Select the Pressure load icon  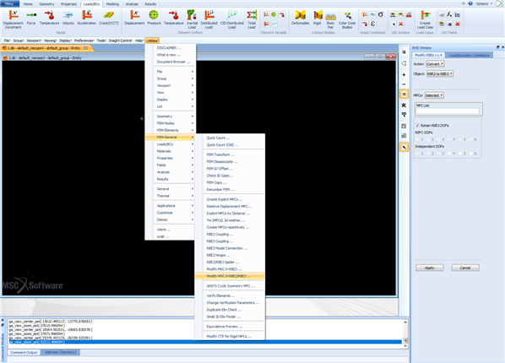coord(154,18)
